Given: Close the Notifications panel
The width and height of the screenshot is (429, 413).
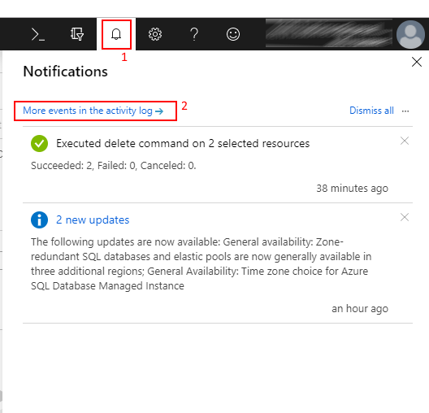Looking at the screenshot, I should point(417,62).
